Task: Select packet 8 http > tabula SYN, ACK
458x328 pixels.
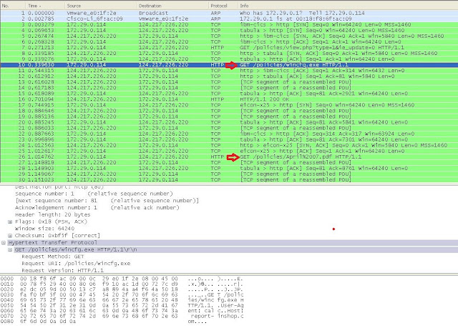Action: (x=229, y=54)
